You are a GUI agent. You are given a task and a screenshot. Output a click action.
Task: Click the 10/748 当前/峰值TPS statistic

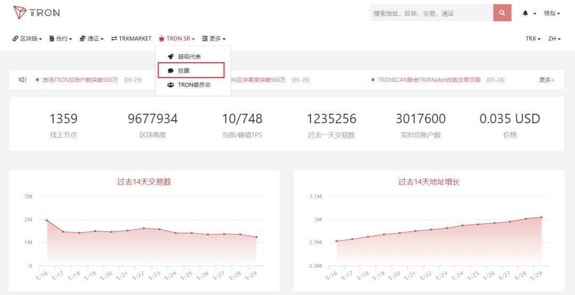242,124
